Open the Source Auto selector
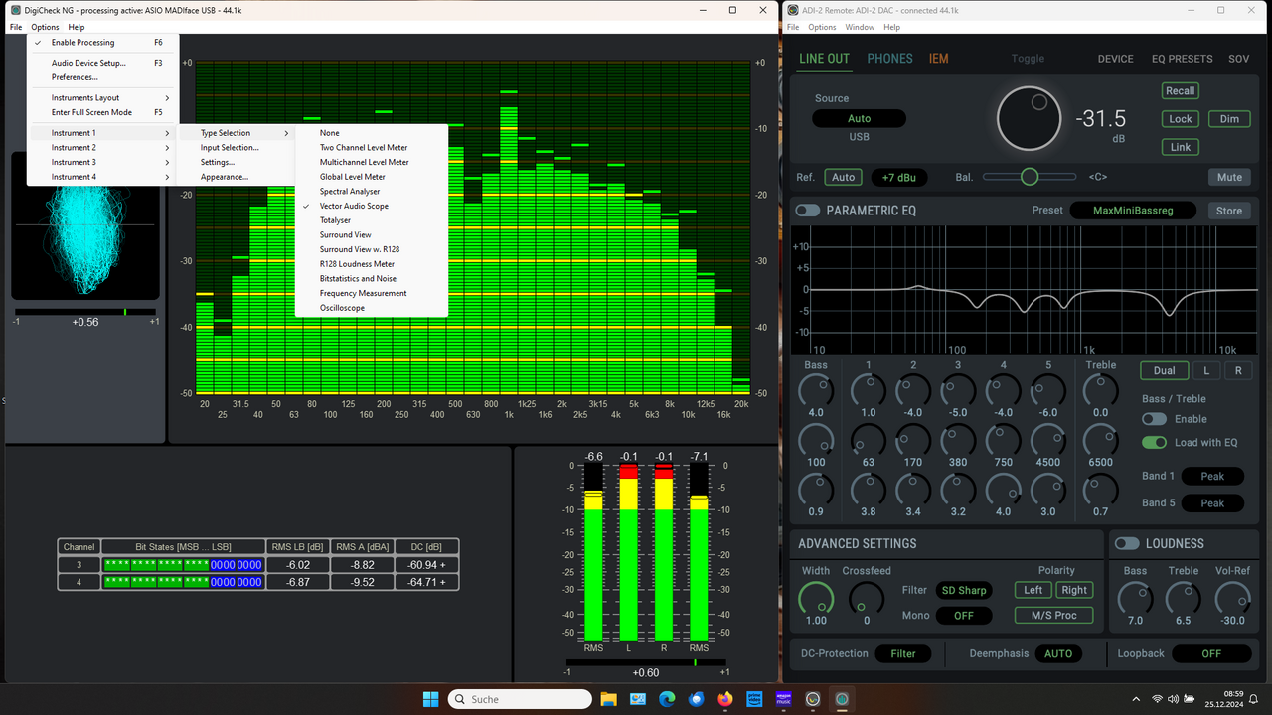This screenshot has width=1272, height=715. pyautogui.click(x=859, y=118)
